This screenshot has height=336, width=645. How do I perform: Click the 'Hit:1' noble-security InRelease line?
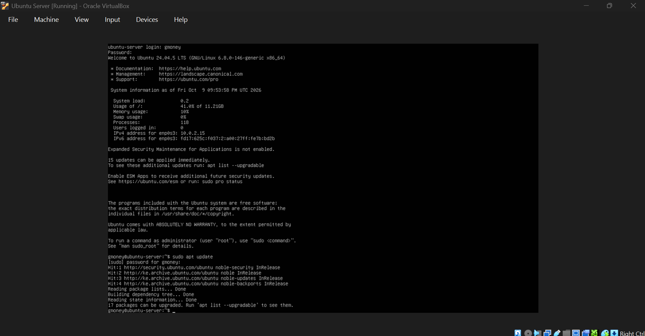(x=194, y=267)
